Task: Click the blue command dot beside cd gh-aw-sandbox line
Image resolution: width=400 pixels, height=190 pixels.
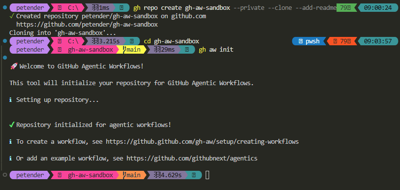Action: tap(4, 41)
